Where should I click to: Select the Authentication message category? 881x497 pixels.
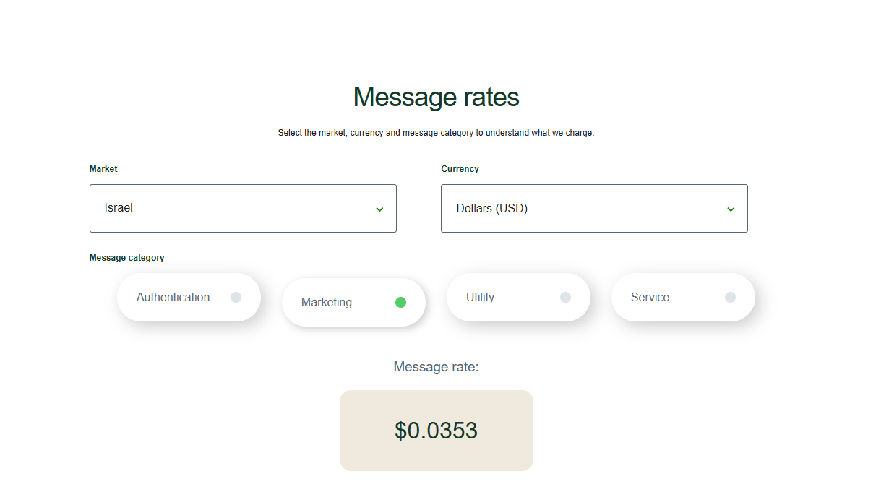pos(173,297)
